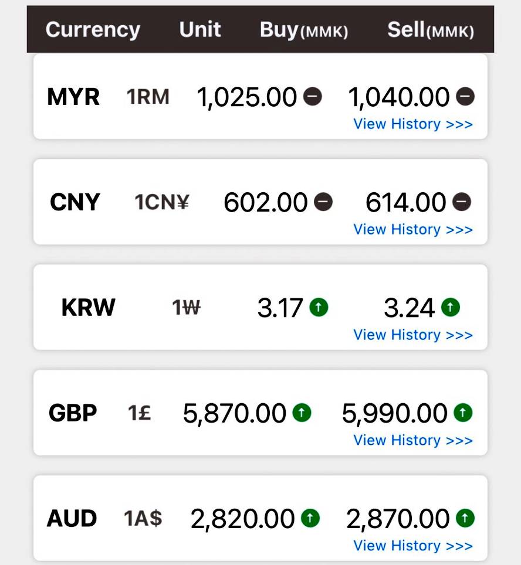Open View History for KRW

412,335
